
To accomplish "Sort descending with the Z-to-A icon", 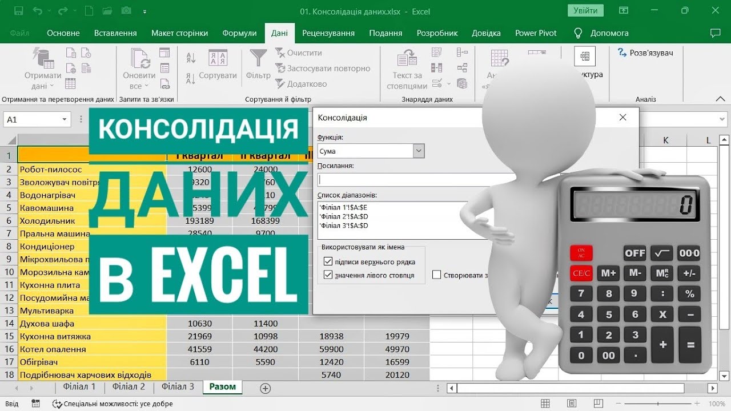I will [191, 78].
